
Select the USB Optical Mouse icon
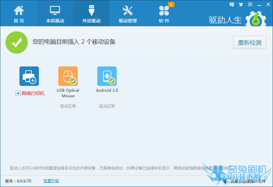point(68,76)
